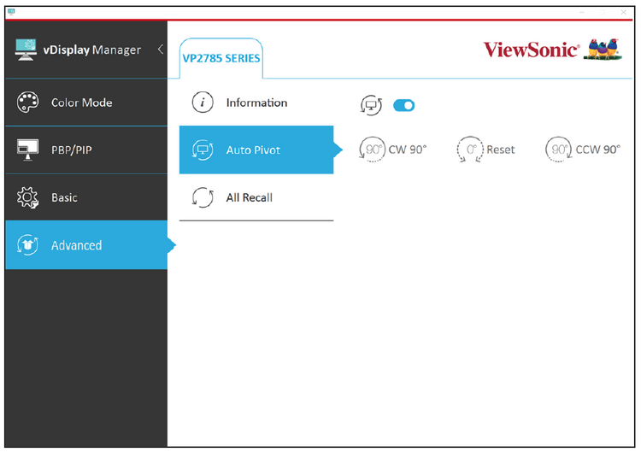641x452 pixels.
Task: Click the clockwise 90° dial icon
Action: [x=372, y=150]
